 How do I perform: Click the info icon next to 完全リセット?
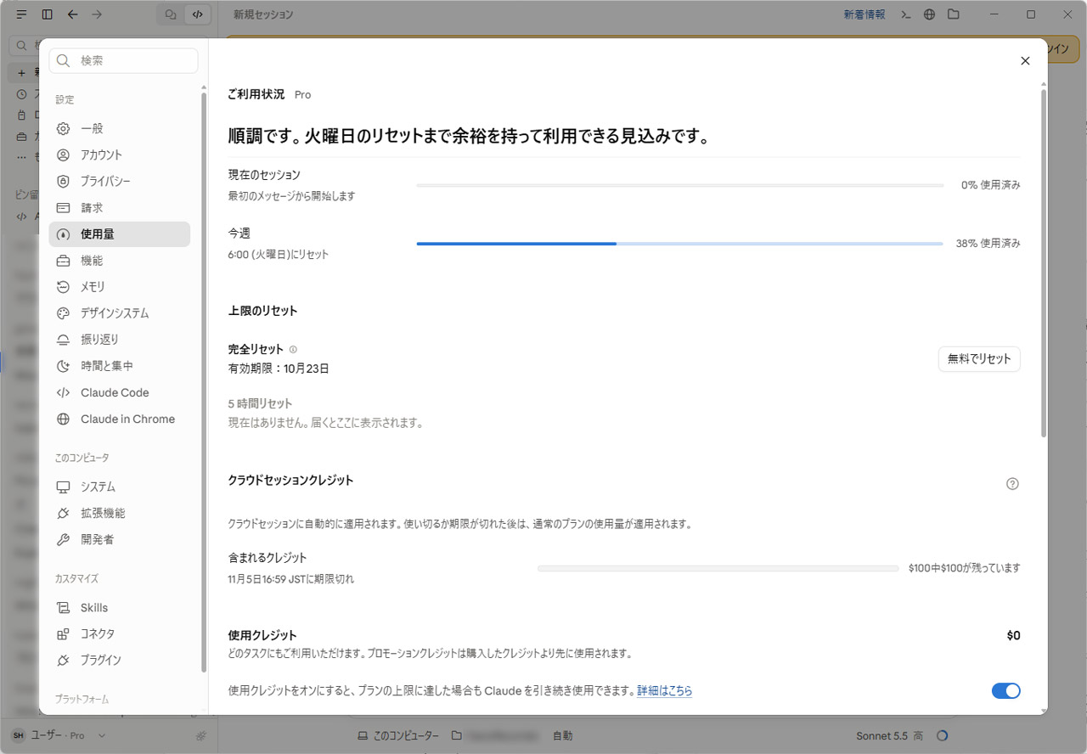[x=293, y=350]
